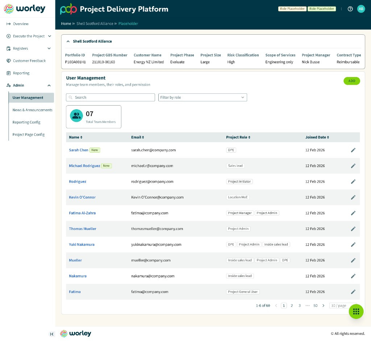
Task: Click the green ADD button
Action: (351, 81)
